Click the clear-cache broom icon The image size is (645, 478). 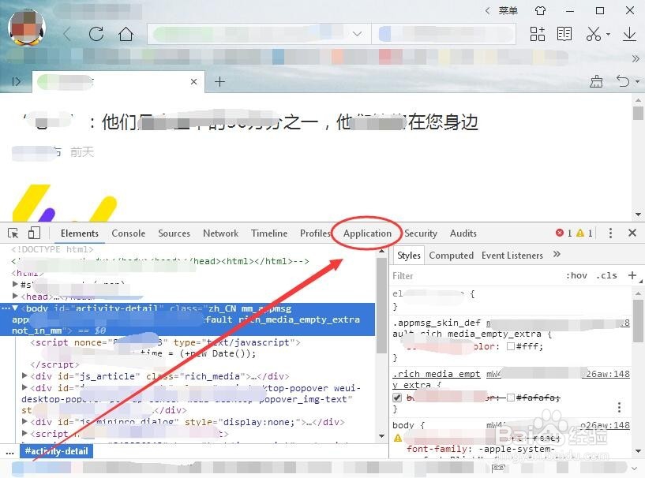point(597,82)
